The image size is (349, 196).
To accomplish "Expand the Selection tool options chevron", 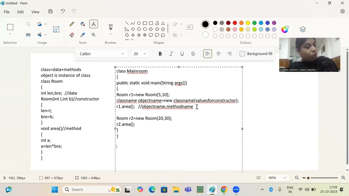I will click(x=10, y=34).
